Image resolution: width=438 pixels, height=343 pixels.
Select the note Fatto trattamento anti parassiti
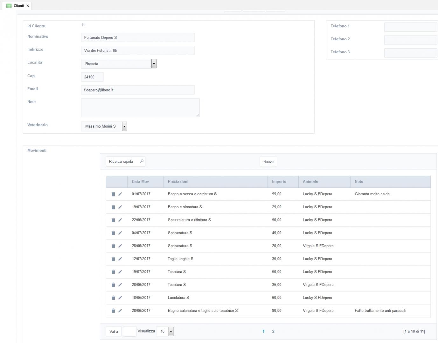380,311
